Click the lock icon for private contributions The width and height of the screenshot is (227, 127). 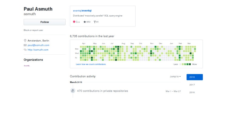coord(73,91)
